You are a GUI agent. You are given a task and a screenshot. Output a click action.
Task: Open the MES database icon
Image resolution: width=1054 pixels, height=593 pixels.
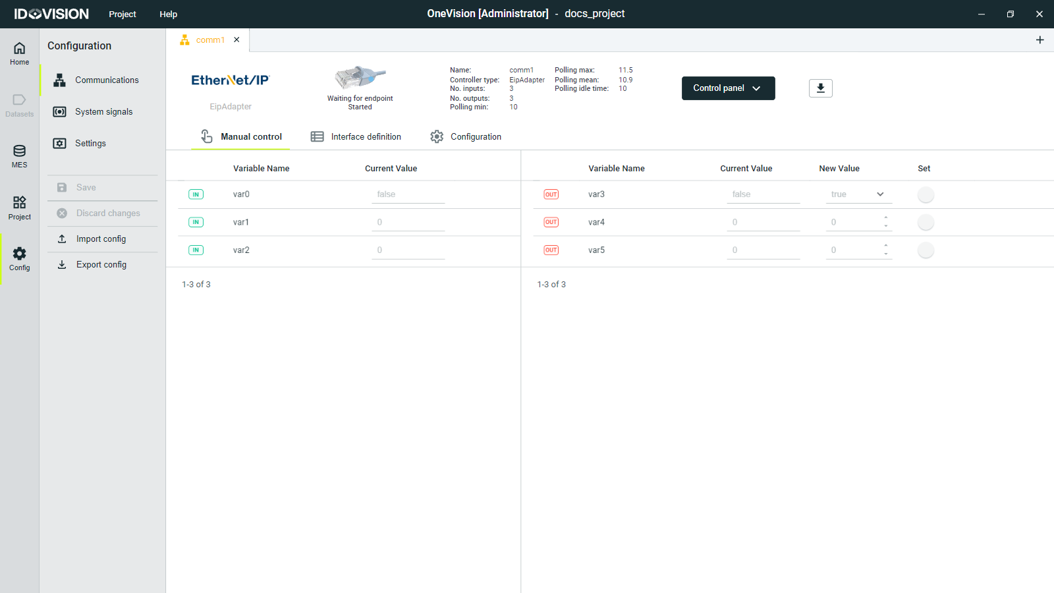pyautogui.click(x=19, y=156)
